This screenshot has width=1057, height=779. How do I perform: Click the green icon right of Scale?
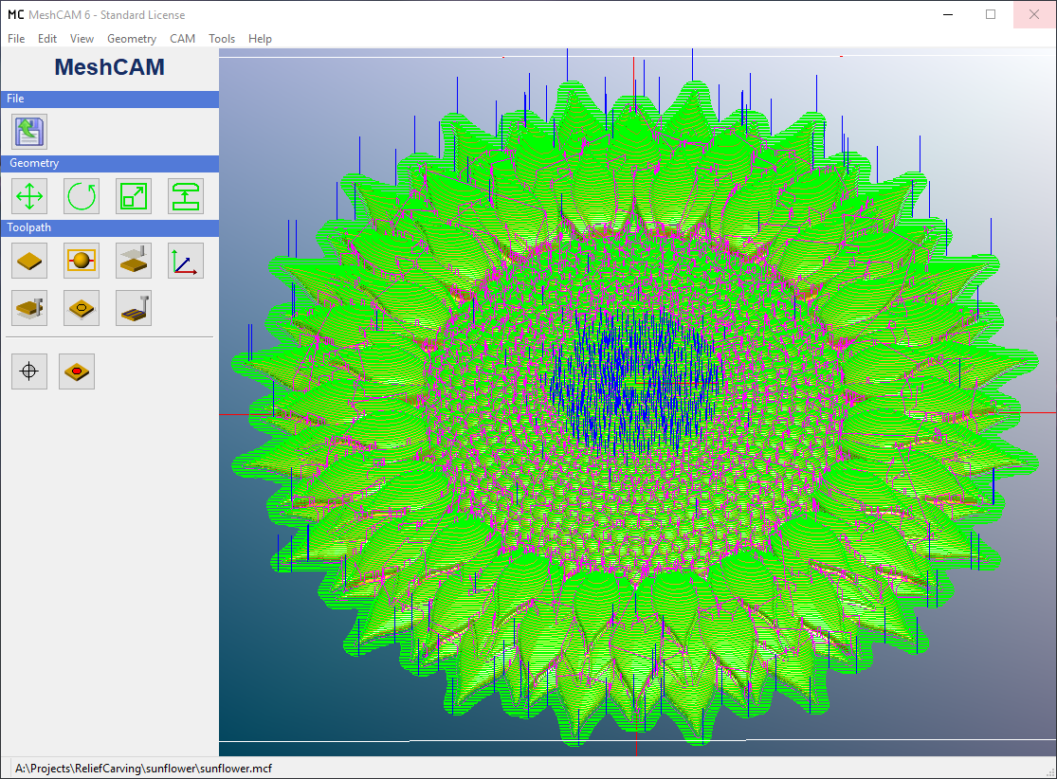(x=186, y=196)
